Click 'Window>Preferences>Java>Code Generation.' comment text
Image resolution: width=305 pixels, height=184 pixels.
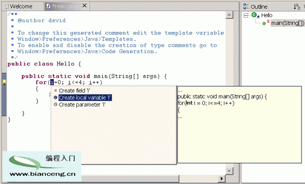tap(87, 51)
